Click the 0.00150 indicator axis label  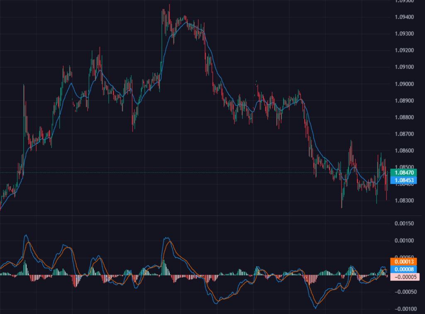[x=404, y=224]
